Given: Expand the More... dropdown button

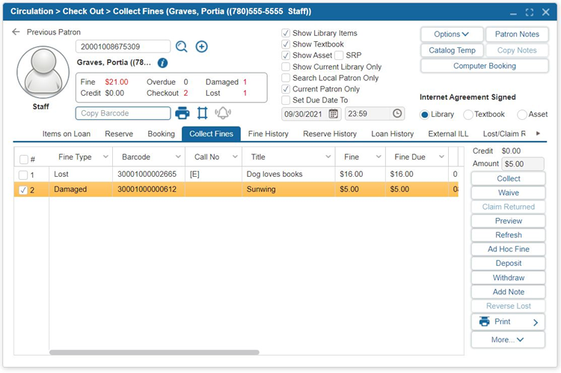Looking at the screenshot, I should 508,340.
